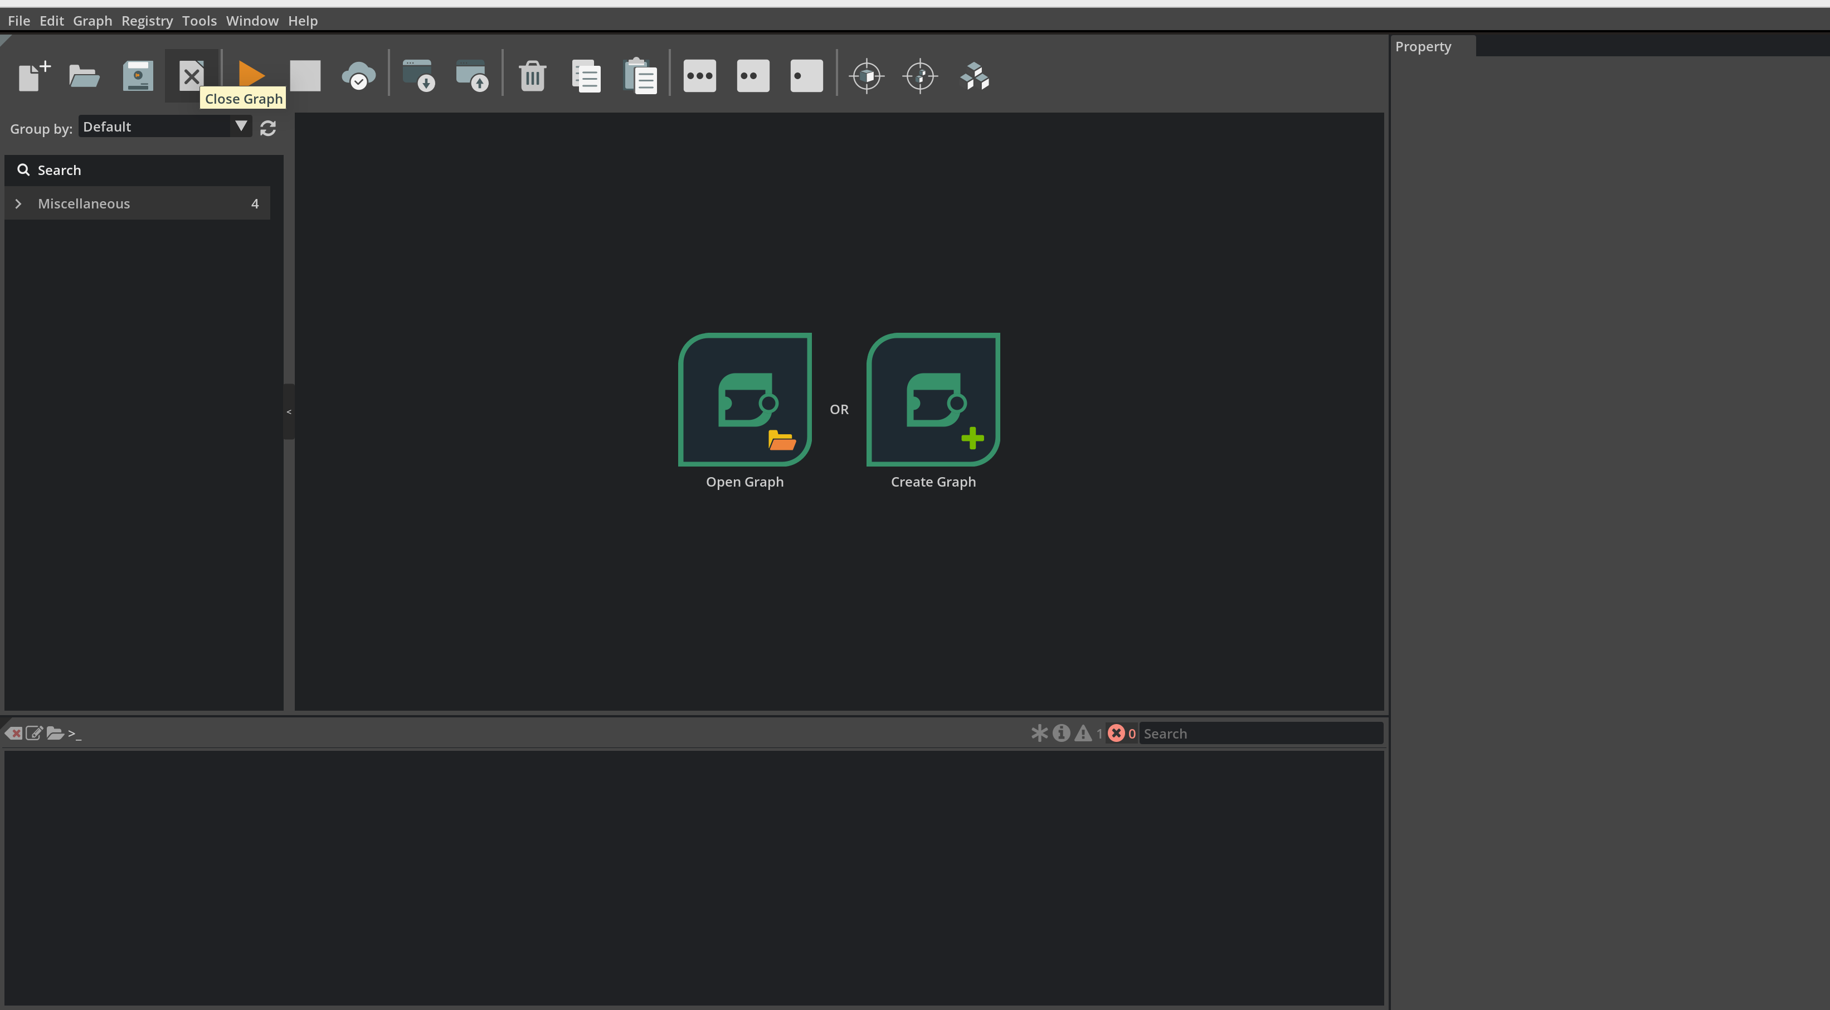Screen dimensions: 1830x1010
Task: Click the large Create Graph tile
Action: tap(933, 400)
